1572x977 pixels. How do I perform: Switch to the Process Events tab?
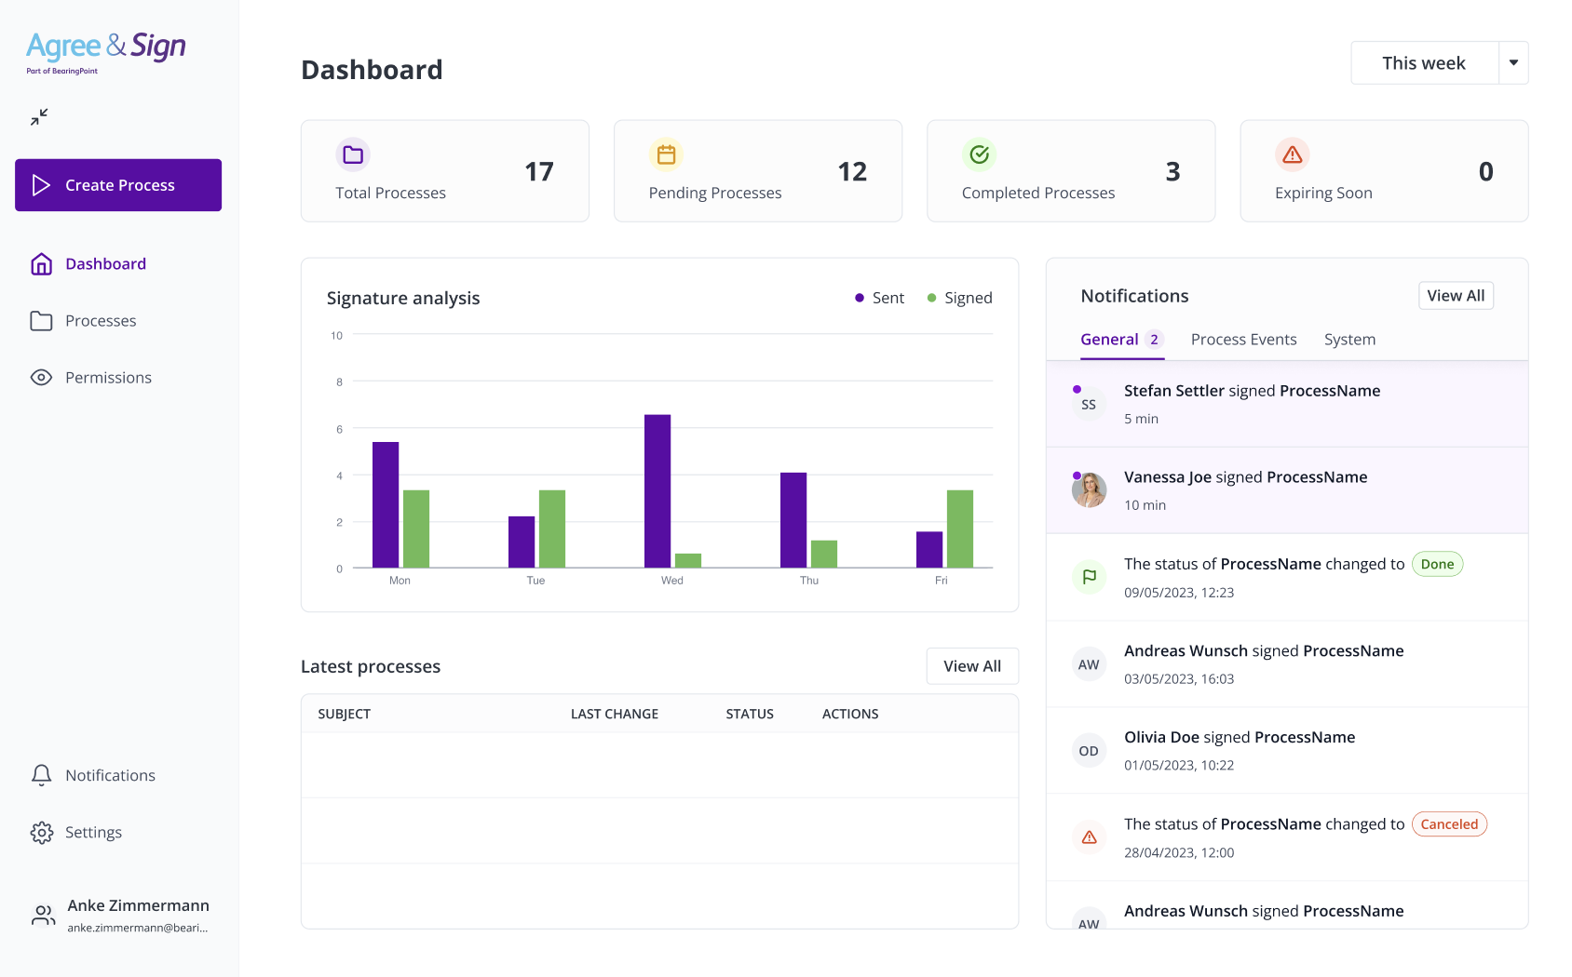coord(1243,340)
